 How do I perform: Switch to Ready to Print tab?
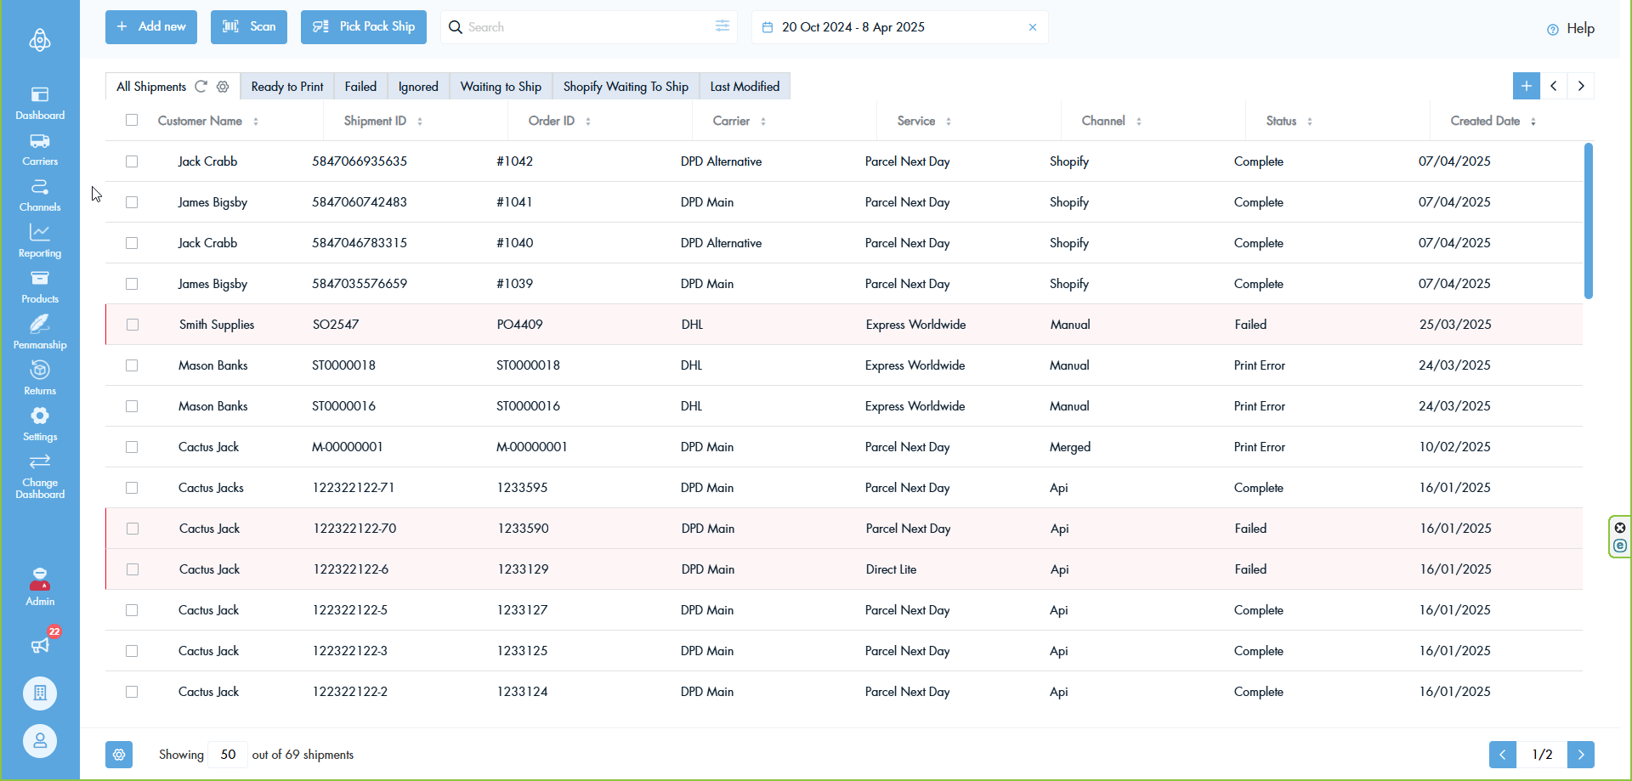pyautogui.click(x=287, y=87)
